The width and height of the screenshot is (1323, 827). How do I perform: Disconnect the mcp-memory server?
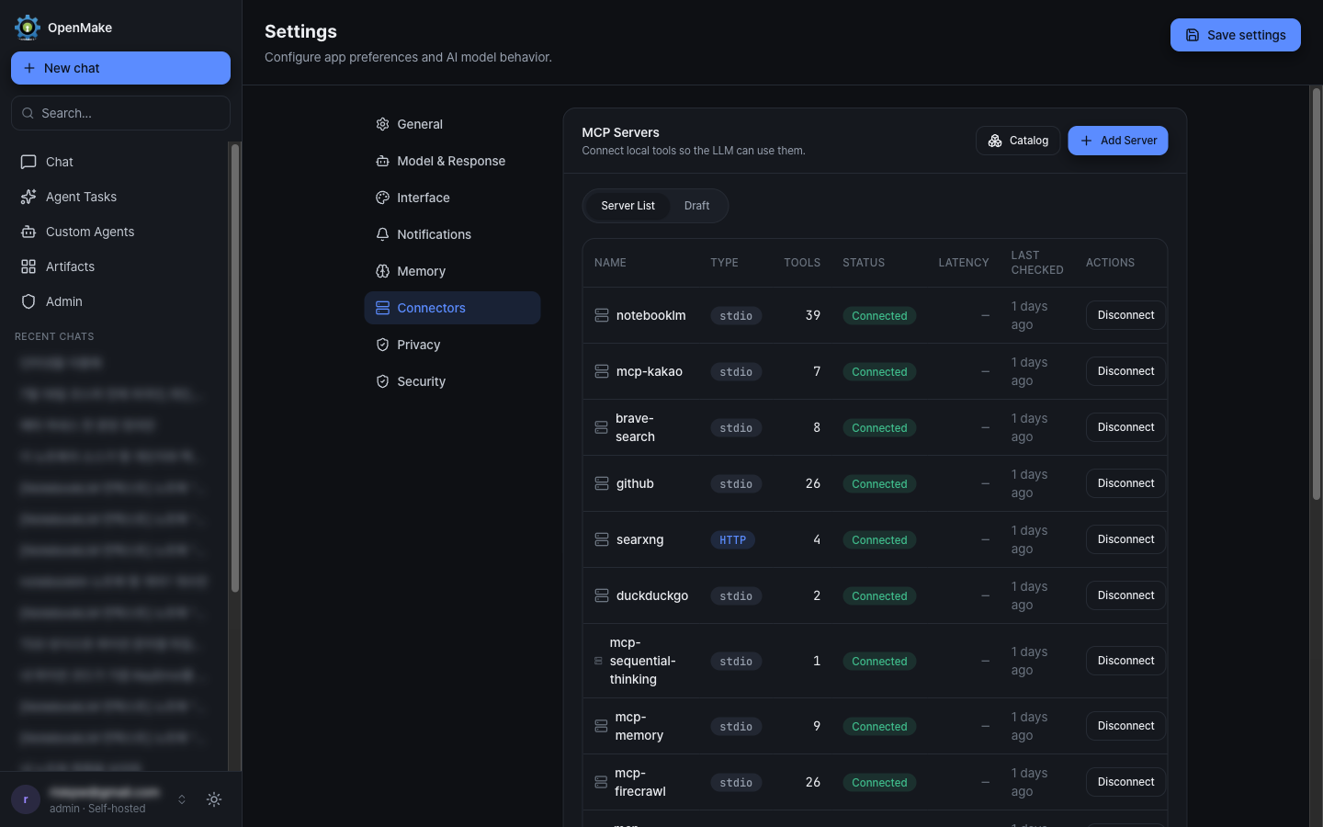coord(1125,726)
